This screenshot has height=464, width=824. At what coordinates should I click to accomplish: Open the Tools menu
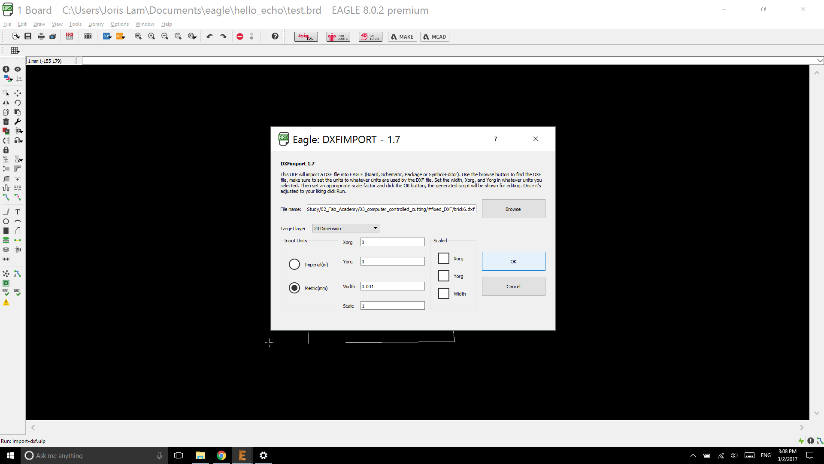(75, 24)
